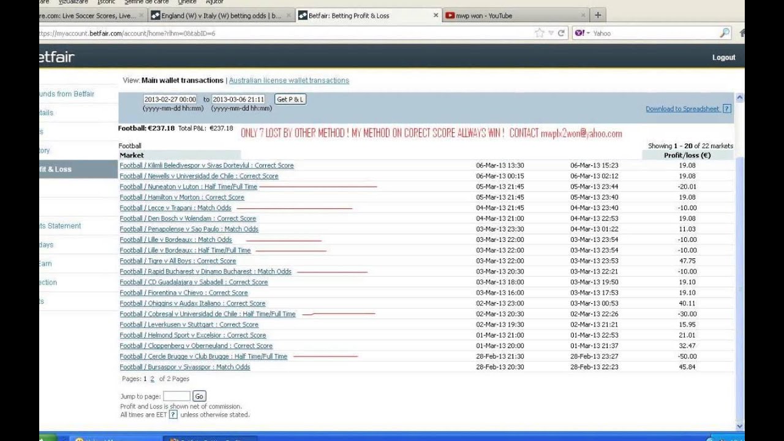The image size is (784, 441).
Task: Open Tigre v All Boys Correct Score
Action: coord(178,261)
